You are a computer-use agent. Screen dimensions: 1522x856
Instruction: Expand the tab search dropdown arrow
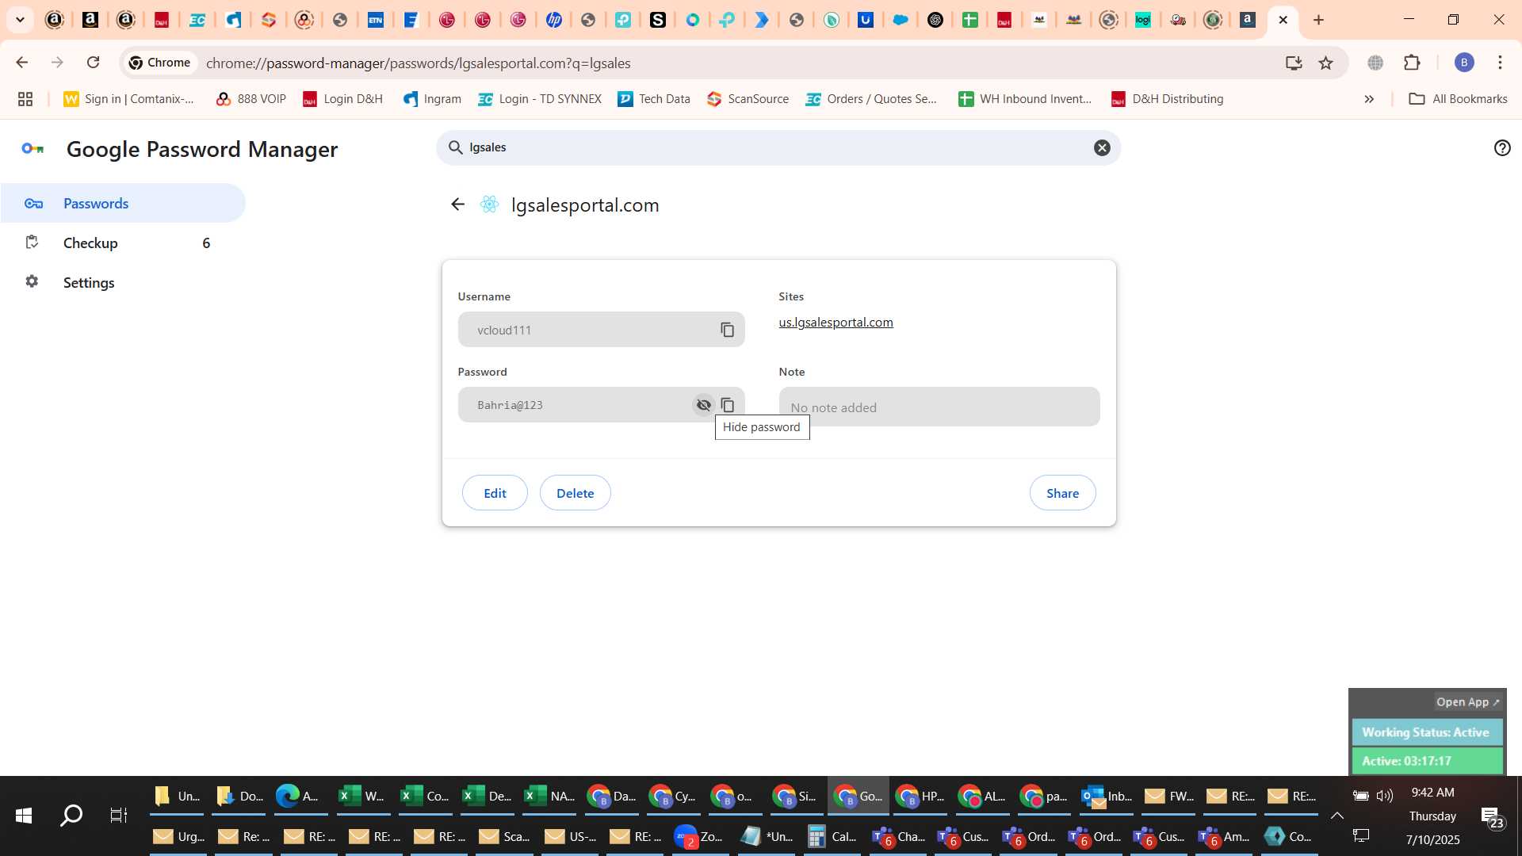(x=20, y=20)
